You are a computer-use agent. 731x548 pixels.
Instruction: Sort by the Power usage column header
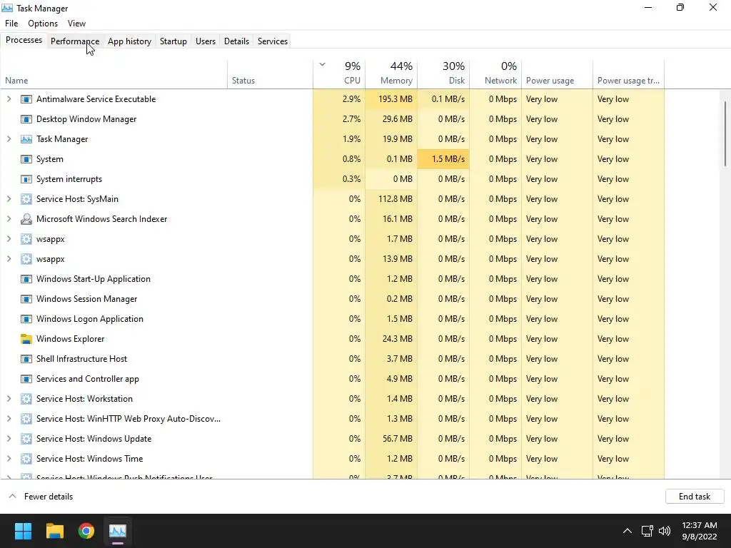pos(557,74)
